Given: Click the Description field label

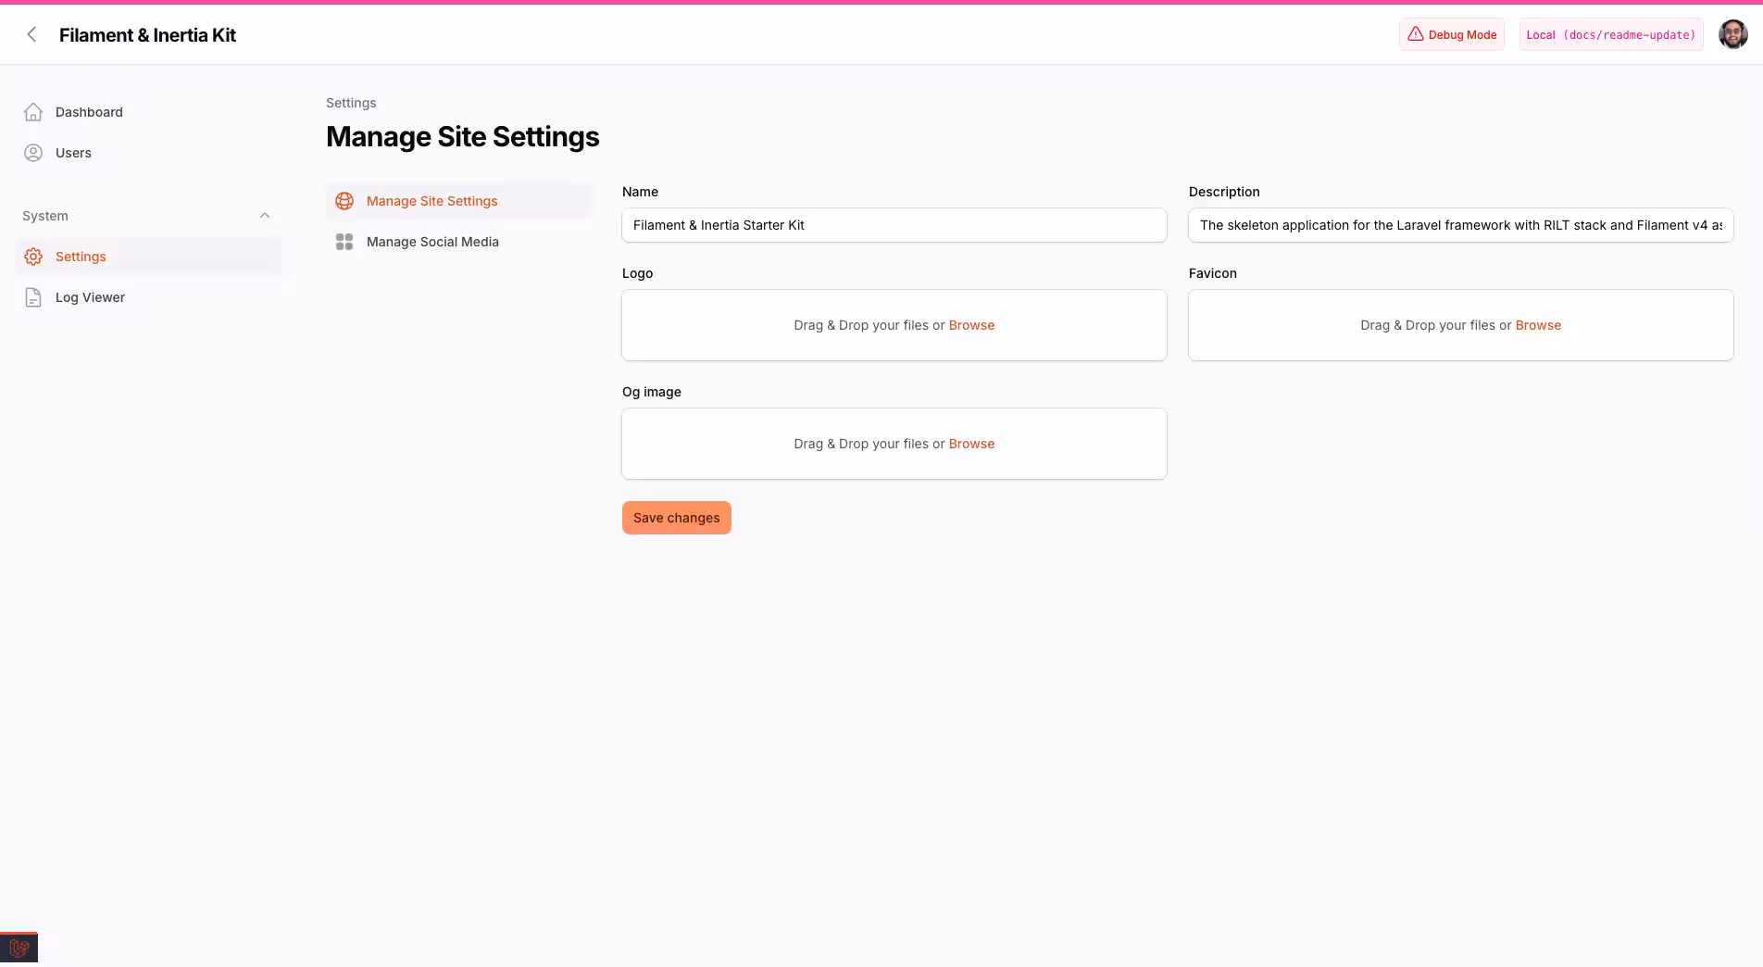Looking at the screenshot, I should (x=1224, y=192).
